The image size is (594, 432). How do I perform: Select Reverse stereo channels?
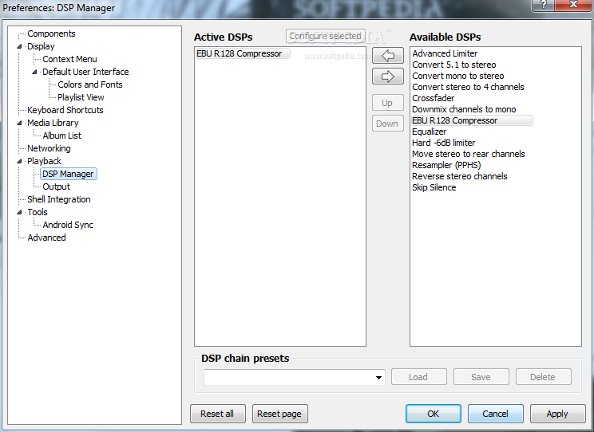click(460, 176)
